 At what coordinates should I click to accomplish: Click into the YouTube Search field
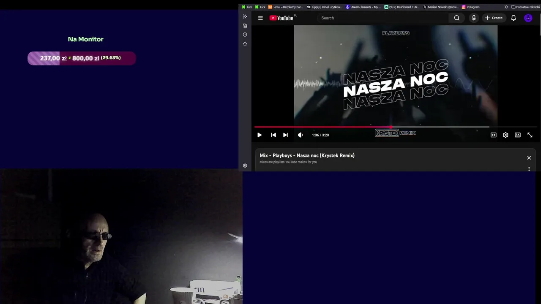point(383,18)
